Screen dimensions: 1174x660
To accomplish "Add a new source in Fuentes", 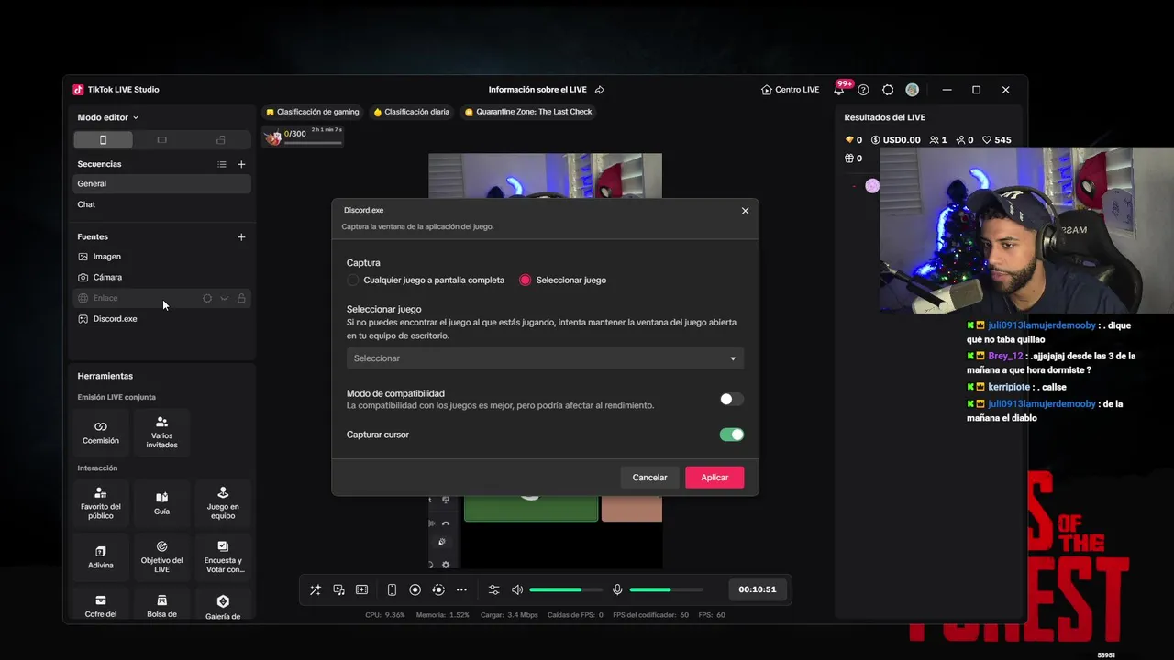I will click(x=241, y=236).
